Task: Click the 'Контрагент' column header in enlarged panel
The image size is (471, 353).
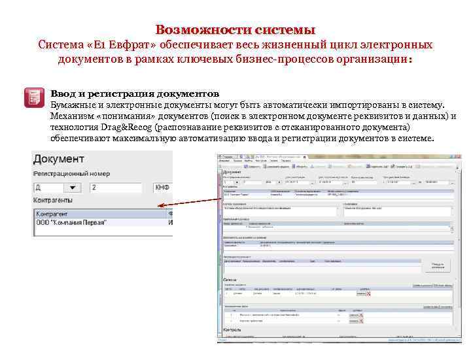Action: click(x=101, y=214)
